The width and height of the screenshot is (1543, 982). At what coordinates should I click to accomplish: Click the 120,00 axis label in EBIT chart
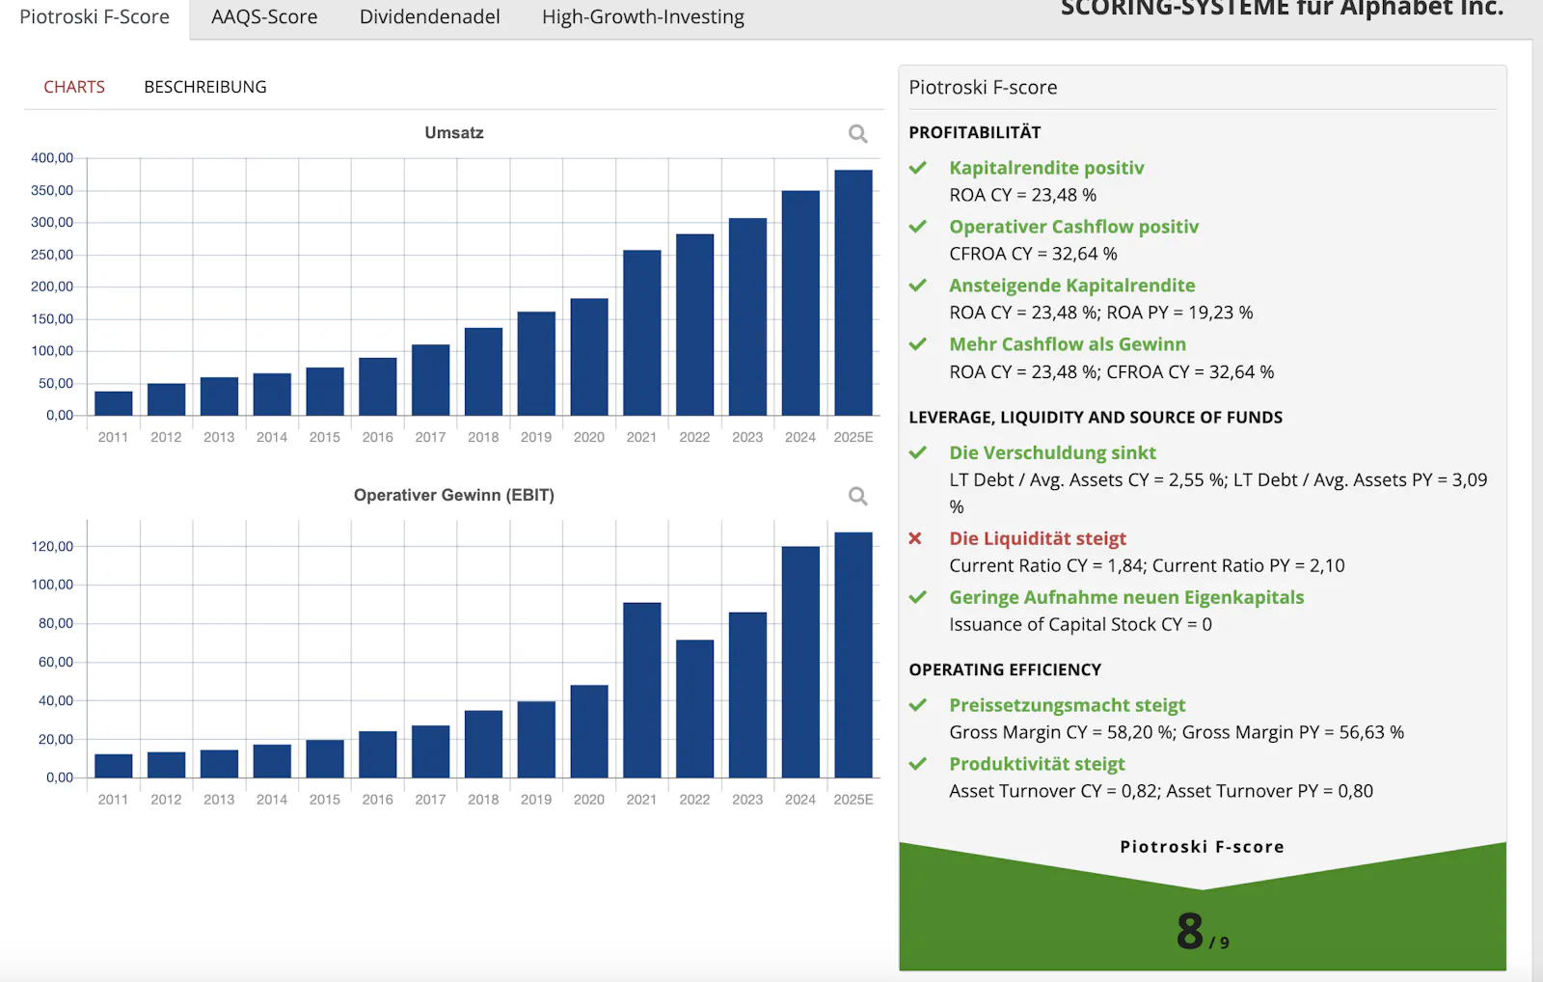point(52,547)
